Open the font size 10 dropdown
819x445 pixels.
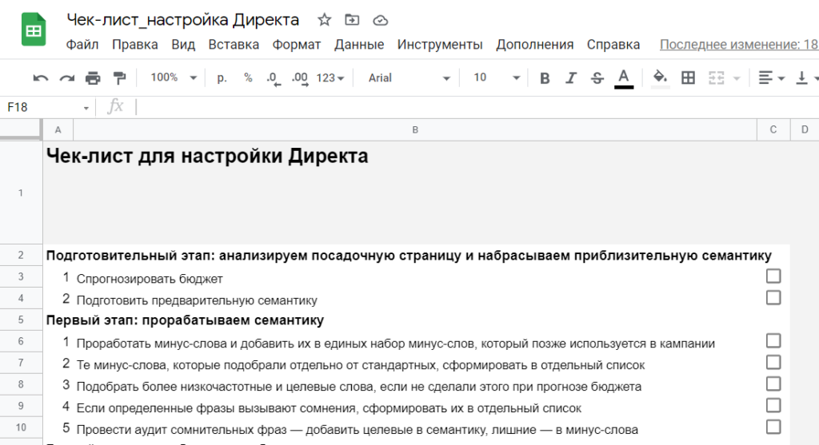[496, 77]
